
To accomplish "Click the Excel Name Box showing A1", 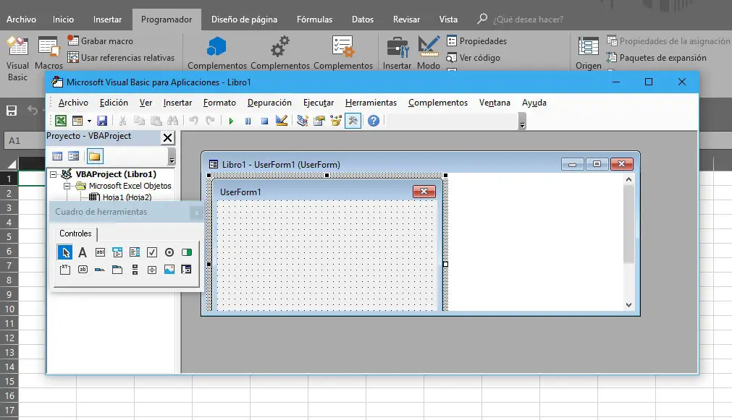I will pyautogui.click(x=25, y=141).
